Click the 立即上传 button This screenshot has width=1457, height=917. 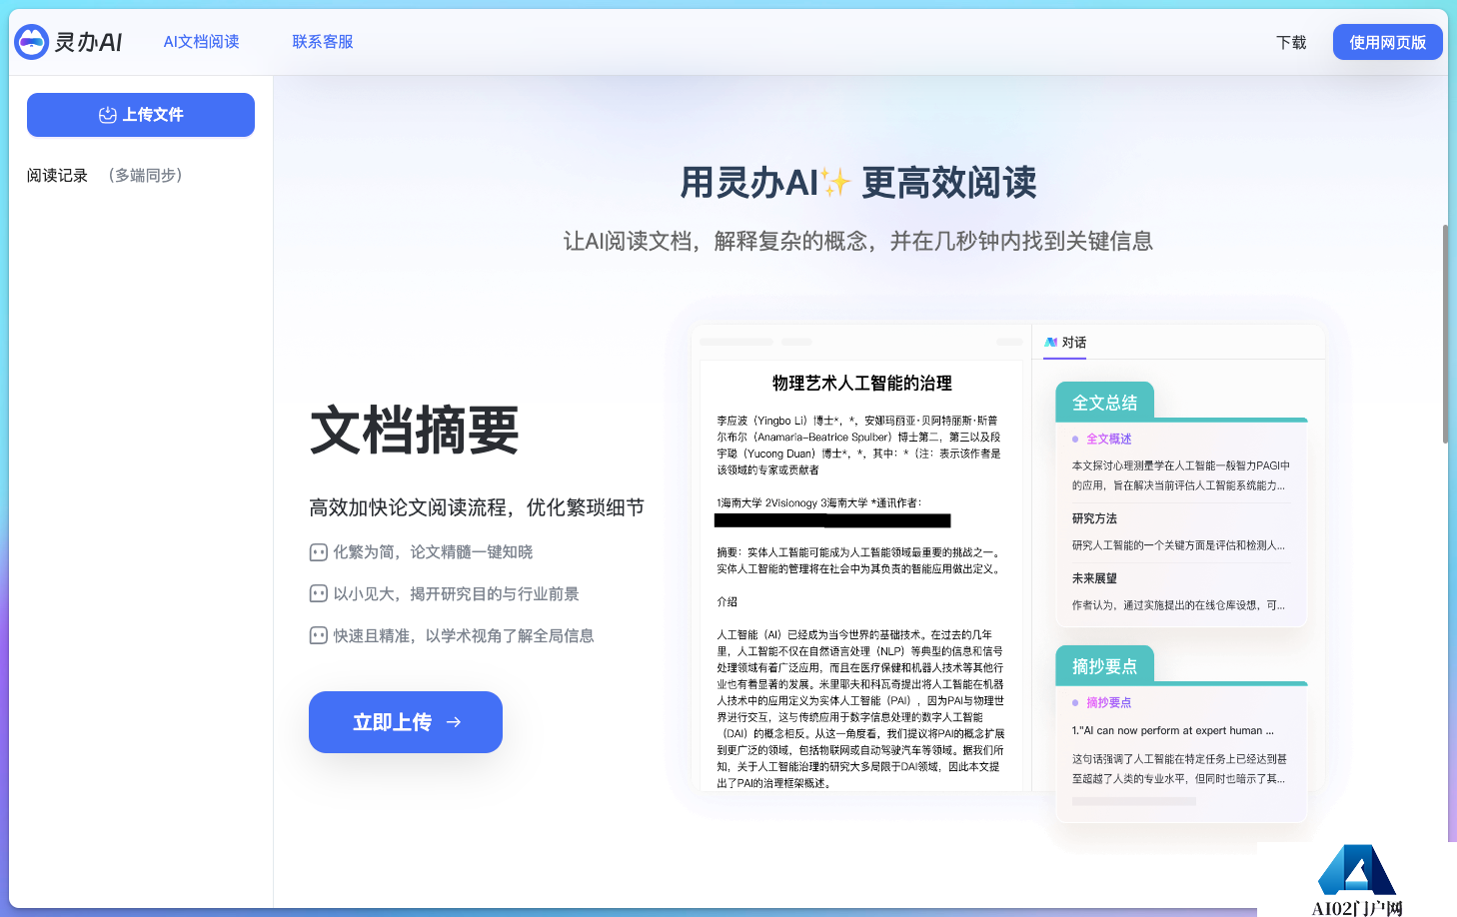406,722
